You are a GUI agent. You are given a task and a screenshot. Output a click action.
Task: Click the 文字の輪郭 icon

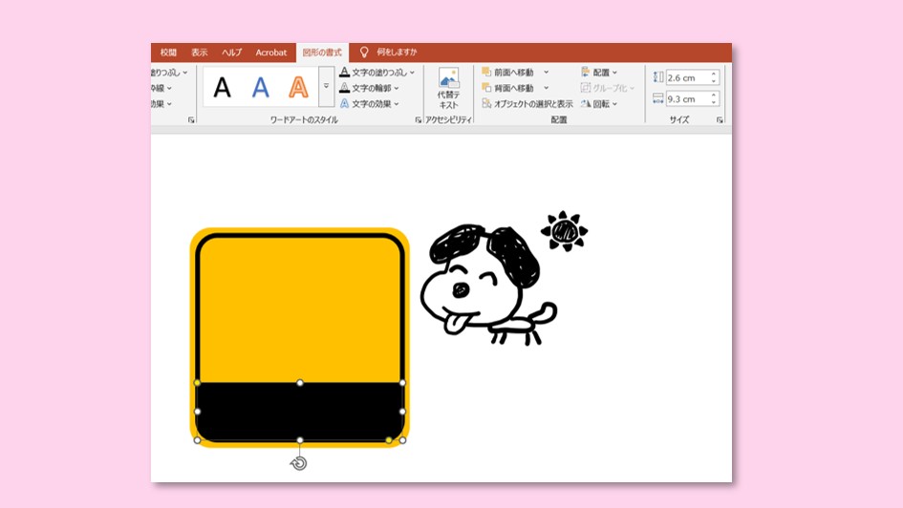click(344, 88)
